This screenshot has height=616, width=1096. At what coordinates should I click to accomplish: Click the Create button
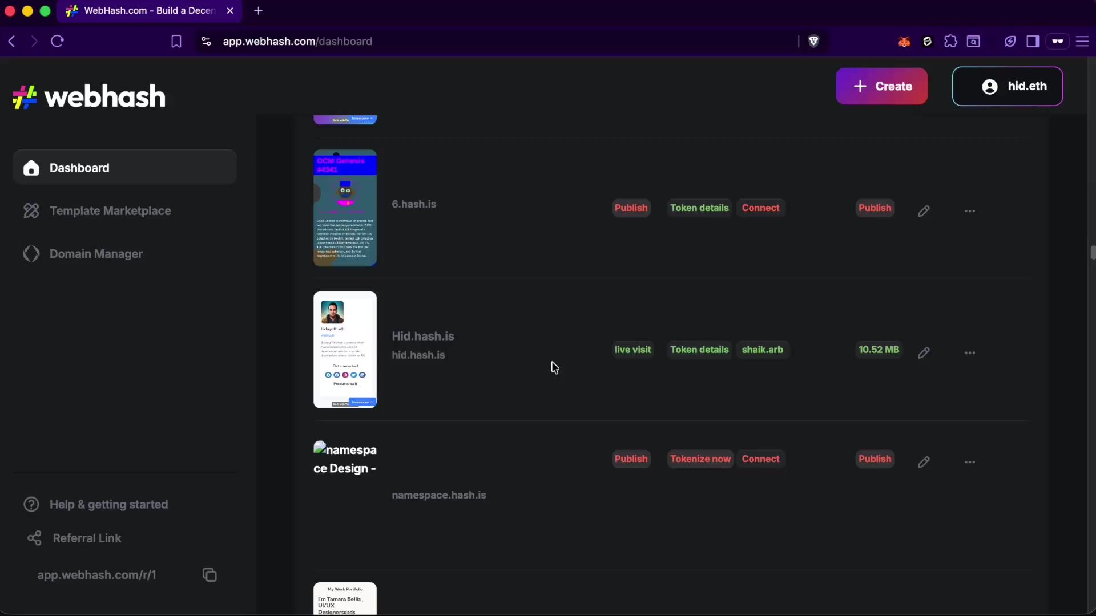882,86
